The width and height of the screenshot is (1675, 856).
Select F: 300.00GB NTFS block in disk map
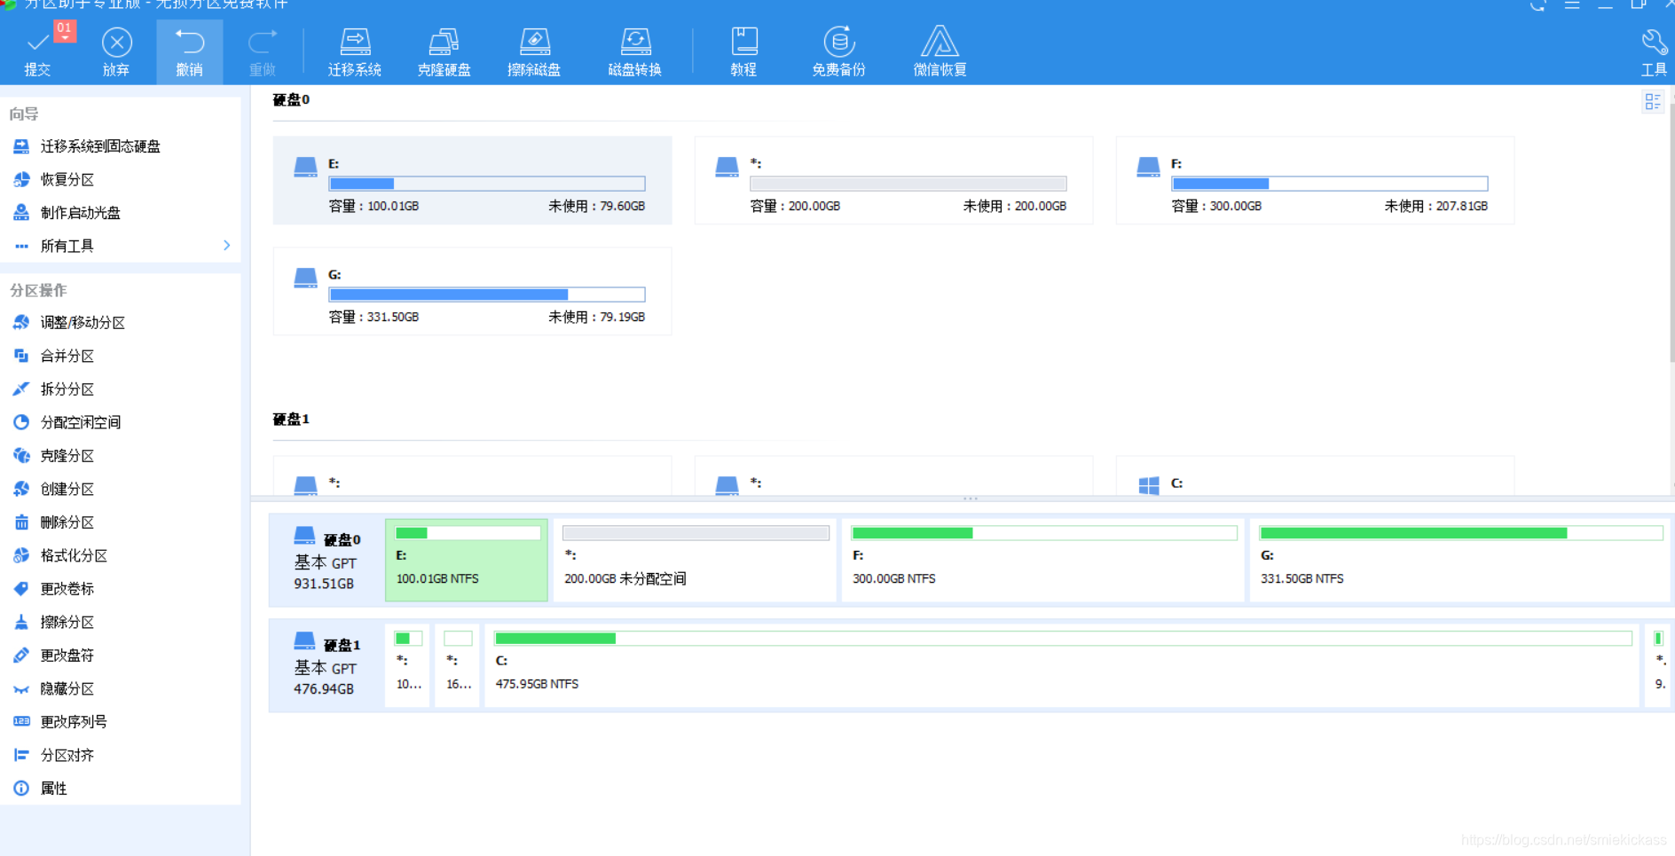[1042, 561]
